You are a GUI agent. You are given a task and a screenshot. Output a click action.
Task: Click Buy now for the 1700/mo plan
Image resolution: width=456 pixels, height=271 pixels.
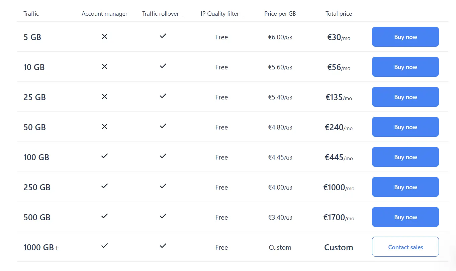[405, 217]
